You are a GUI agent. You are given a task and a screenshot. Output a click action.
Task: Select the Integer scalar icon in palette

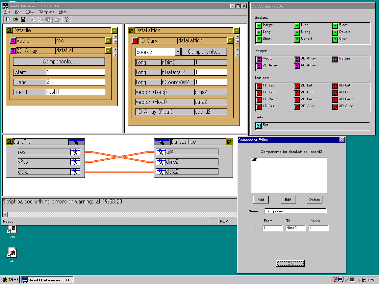[x=259, y=26]
